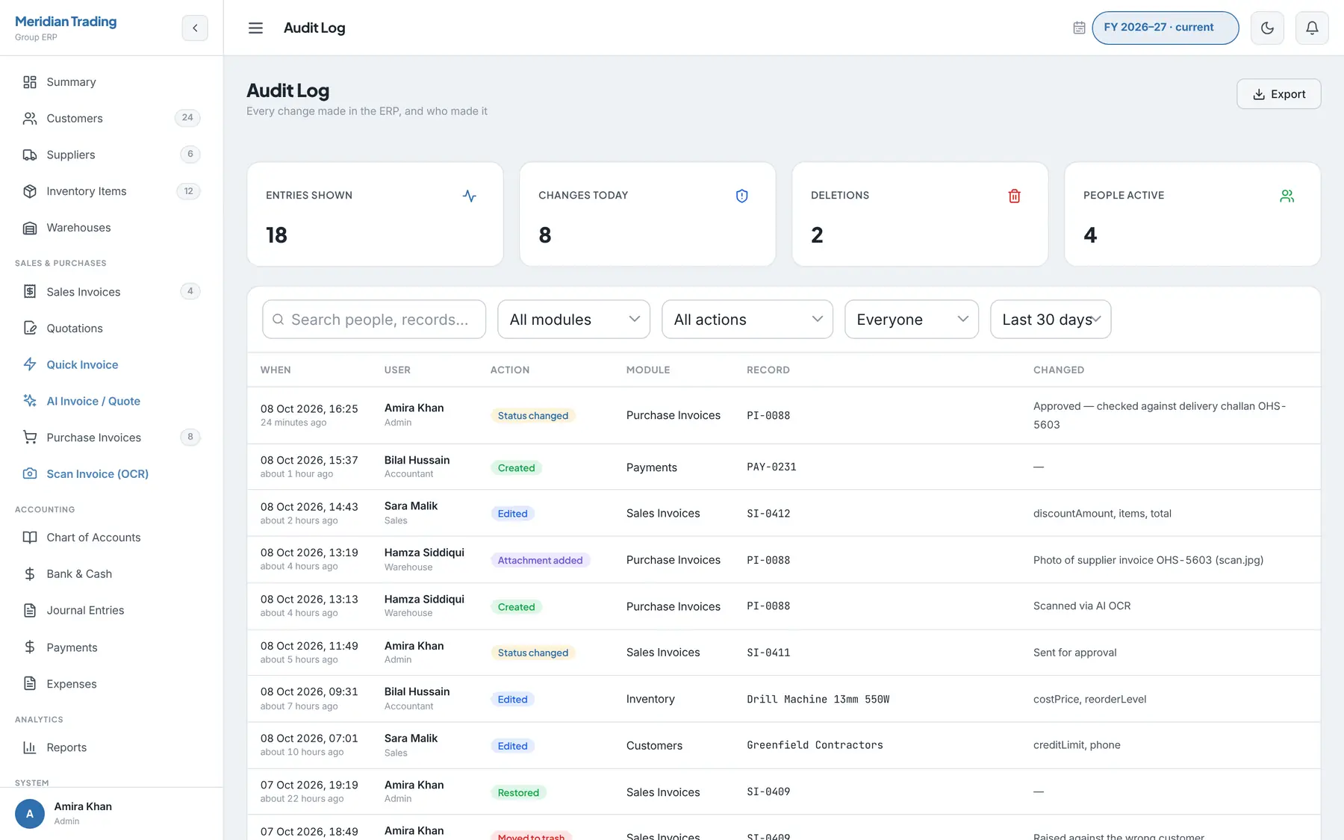
Task: Open the All modules dropdown
Action: (573, 320)
